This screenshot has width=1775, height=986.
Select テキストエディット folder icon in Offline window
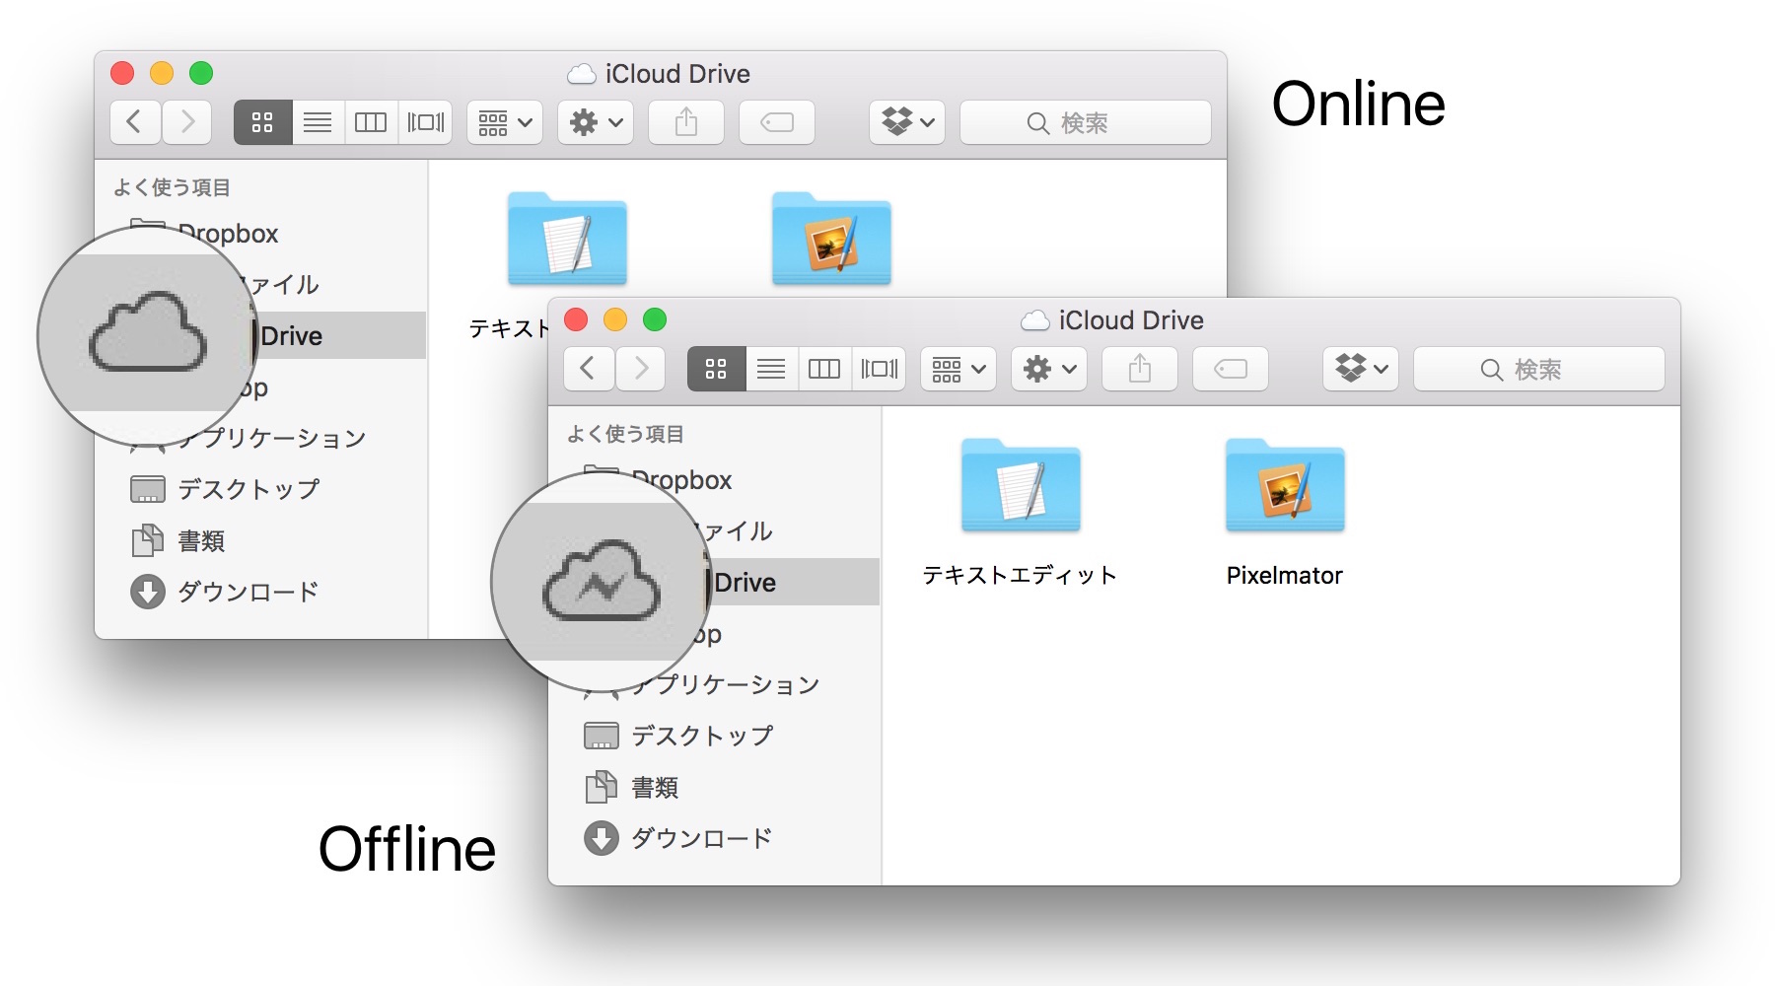(x=1021, y=485)
